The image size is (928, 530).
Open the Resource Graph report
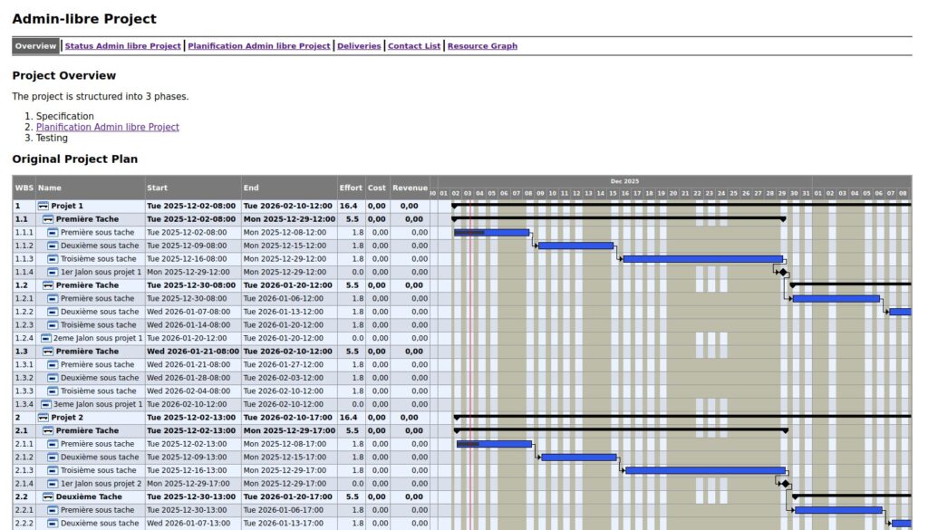[x=481, y=45]
